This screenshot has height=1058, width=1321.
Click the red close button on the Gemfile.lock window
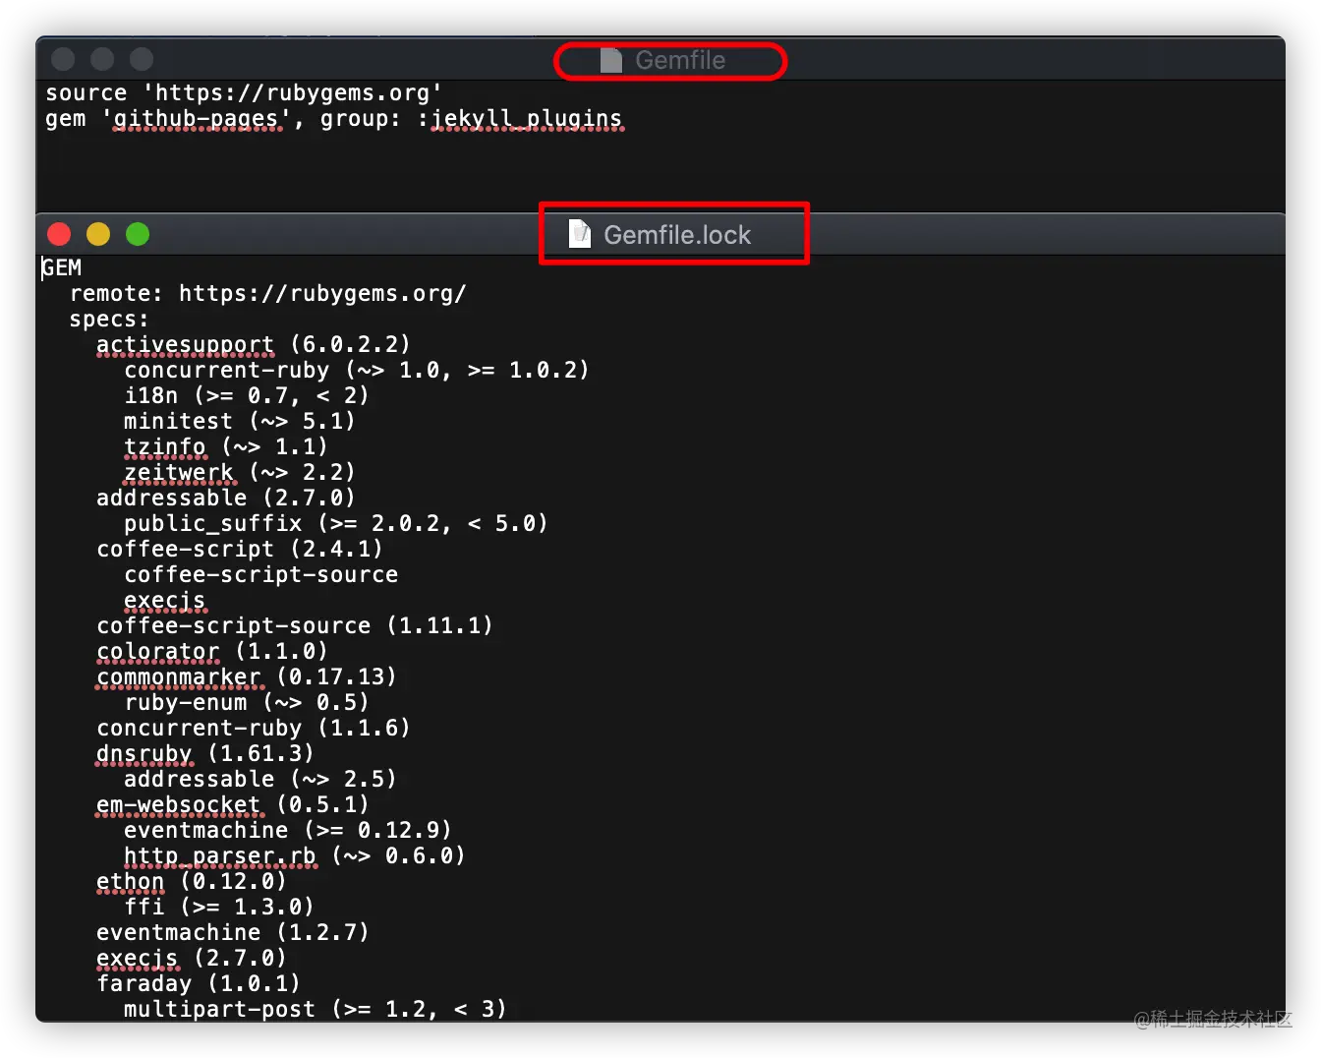59,234
